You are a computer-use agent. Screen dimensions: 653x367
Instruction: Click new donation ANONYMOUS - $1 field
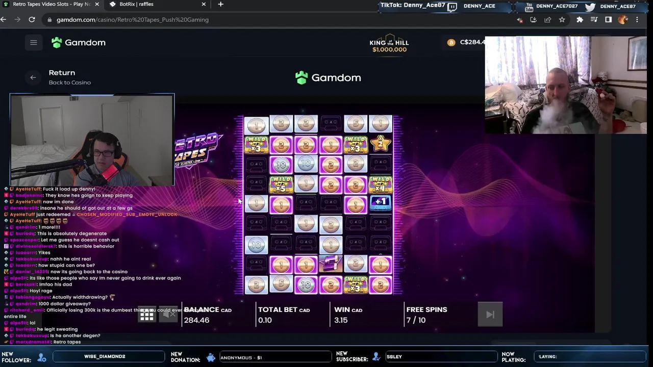coord(275,357)
